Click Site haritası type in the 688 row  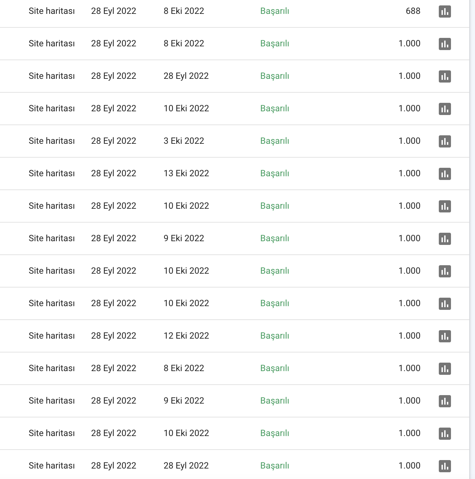click(51, 11)
